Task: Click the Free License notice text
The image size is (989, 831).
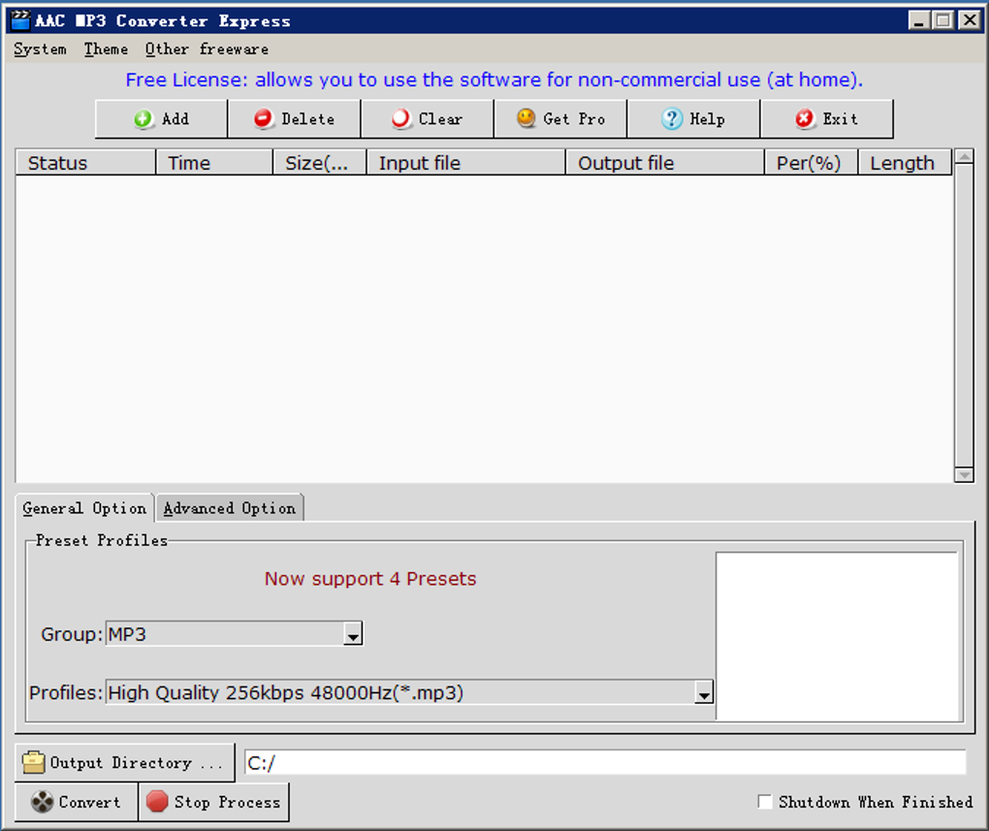Action: click(494, 80)
